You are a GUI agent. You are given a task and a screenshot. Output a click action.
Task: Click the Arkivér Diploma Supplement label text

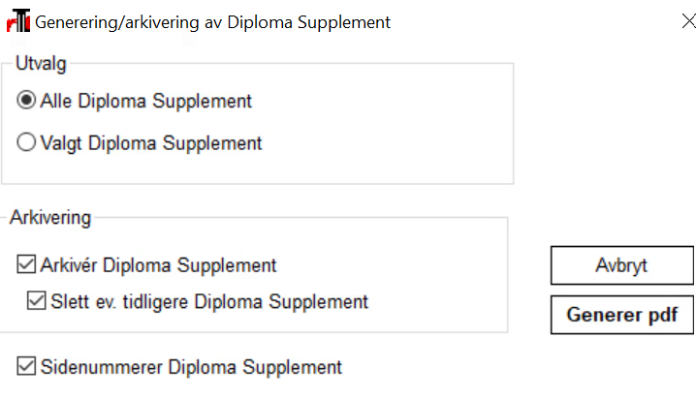(x=158, y=265)
